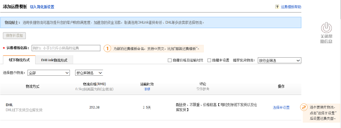Open the 运费模板帮助 link
This screenshot has width=341, height=128.
point(291,7)
